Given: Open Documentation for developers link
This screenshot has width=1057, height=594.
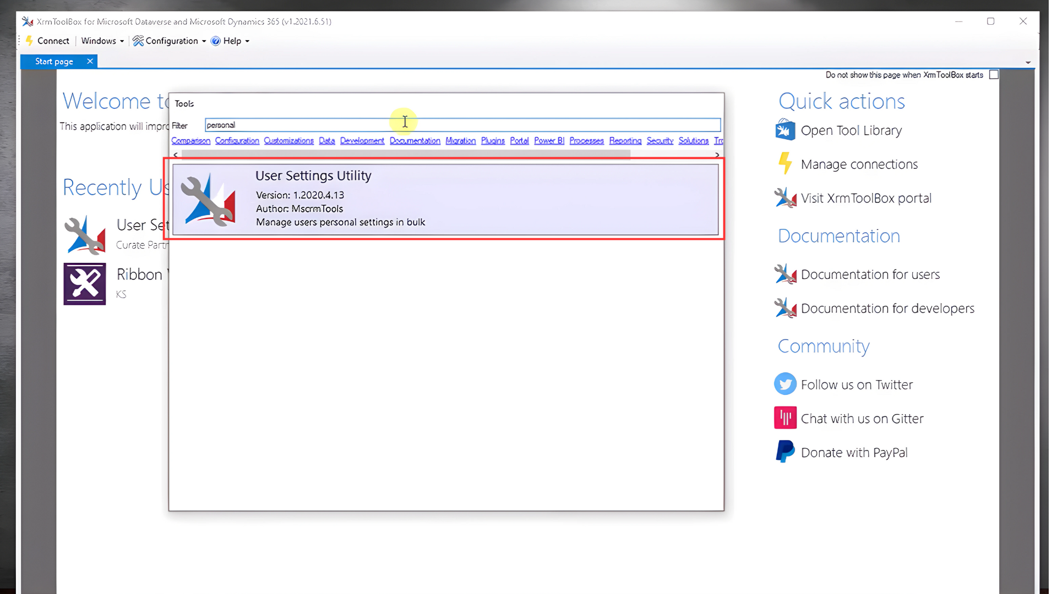Looking at the screenshot, I should click(887, 308).
